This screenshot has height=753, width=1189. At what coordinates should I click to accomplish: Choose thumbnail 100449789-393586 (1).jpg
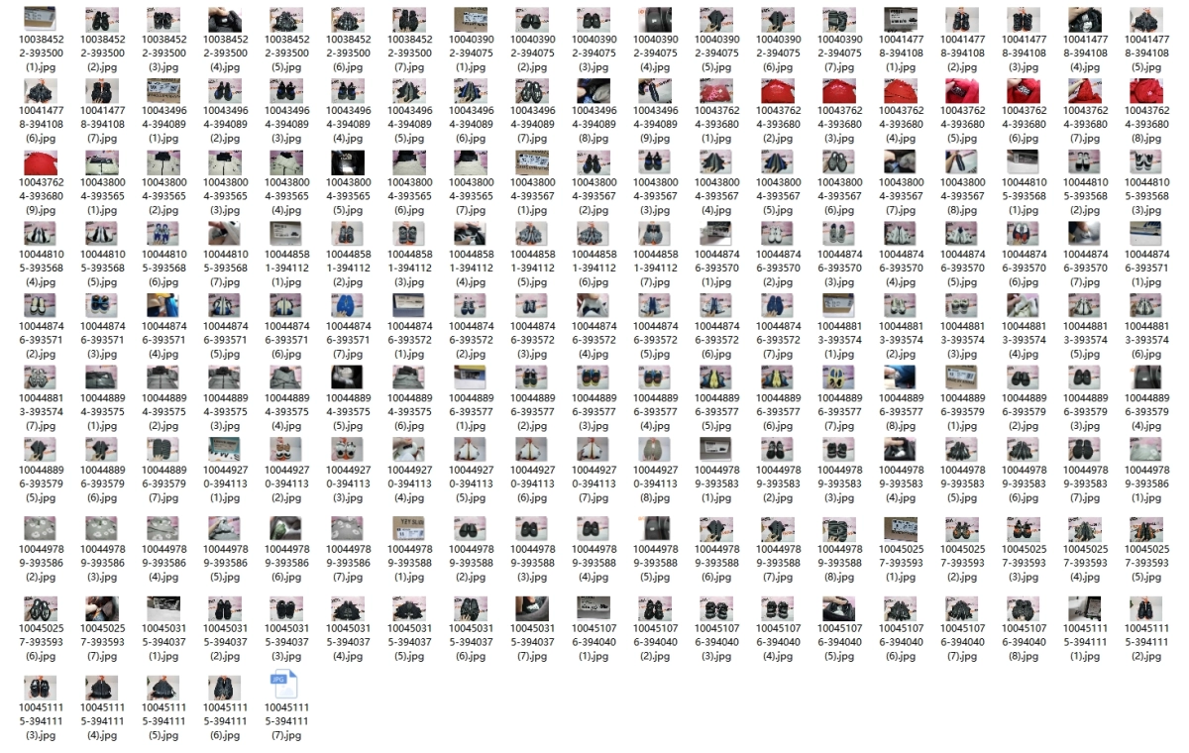[x=1147, y=449]
